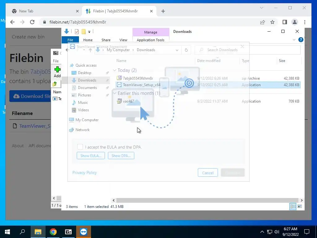Open the File tab in Explorer ribbon

click(70, 40)
